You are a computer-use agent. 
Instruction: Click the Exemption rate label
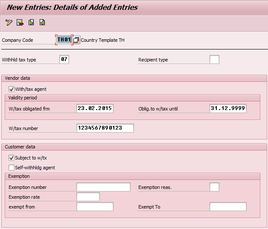pos(24,197)
